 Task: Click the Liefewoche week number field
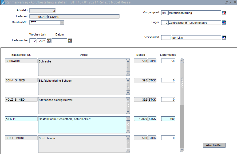[33, 41]
